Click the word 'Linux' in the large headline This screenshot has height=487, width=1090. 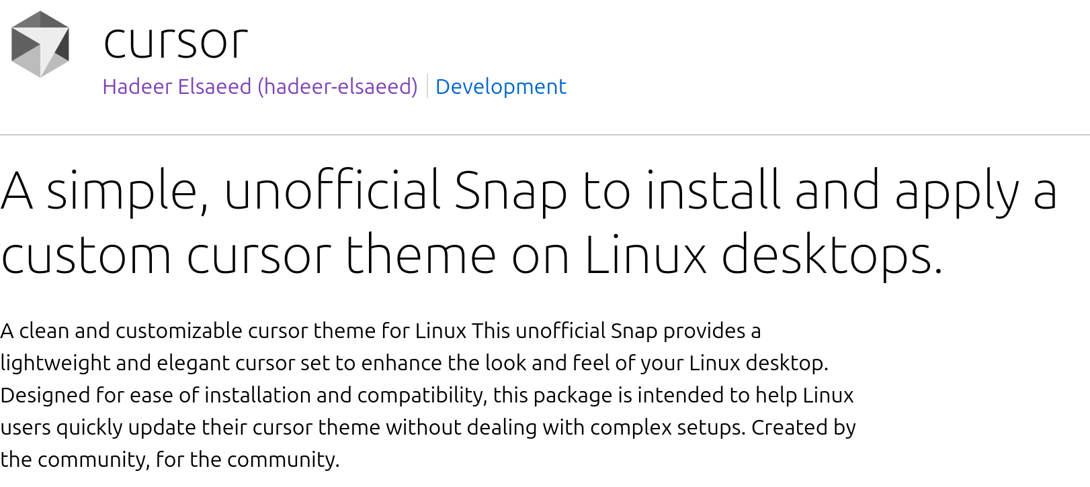click(645, 256)
